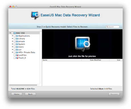131x109 pixels.
Task: Click 'Total 80.82MB in 634 files' status text
Action: 23,89
